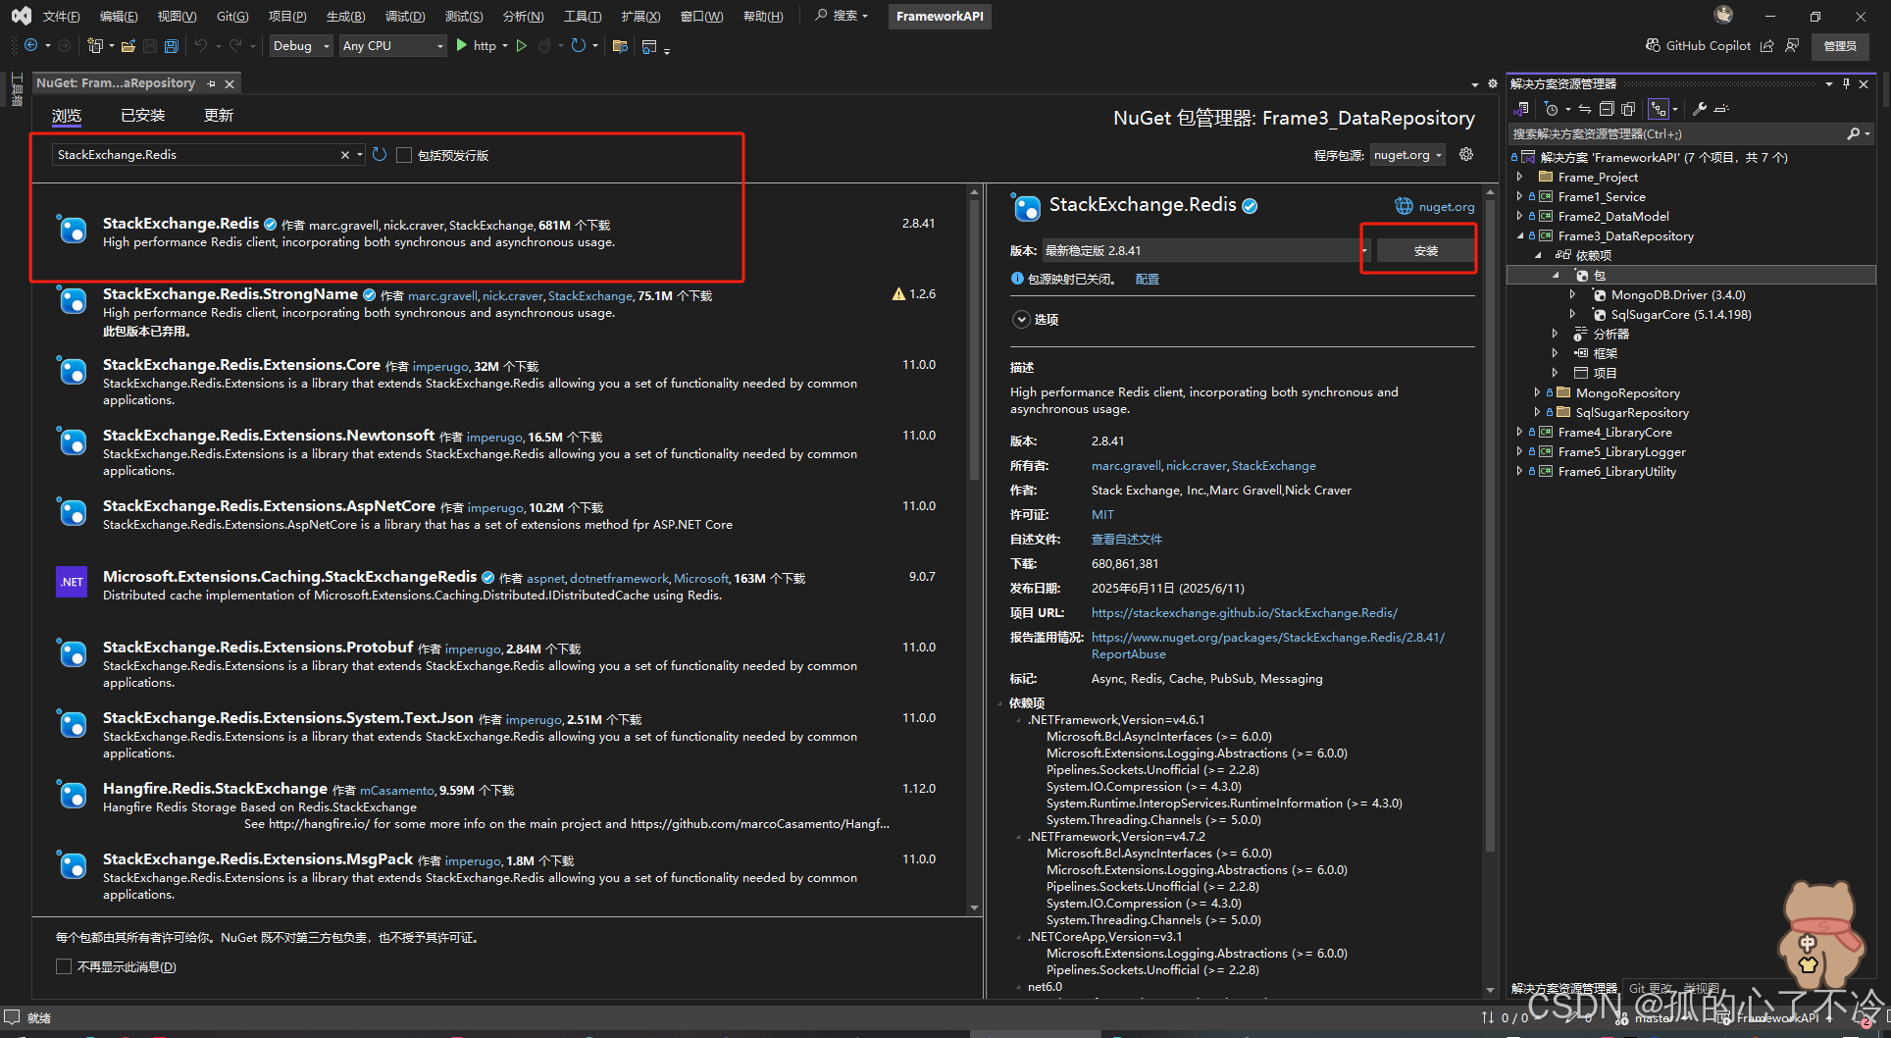Image resolution: width=1891 pixels, height=1038 pixels.
Task: Open NuGet settings gear beside package source
Action: click(x=1466, y=155)
